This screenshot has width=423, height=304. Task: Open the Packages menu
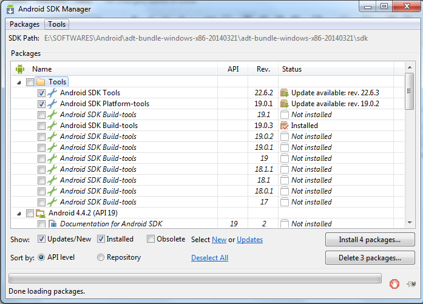24,24
